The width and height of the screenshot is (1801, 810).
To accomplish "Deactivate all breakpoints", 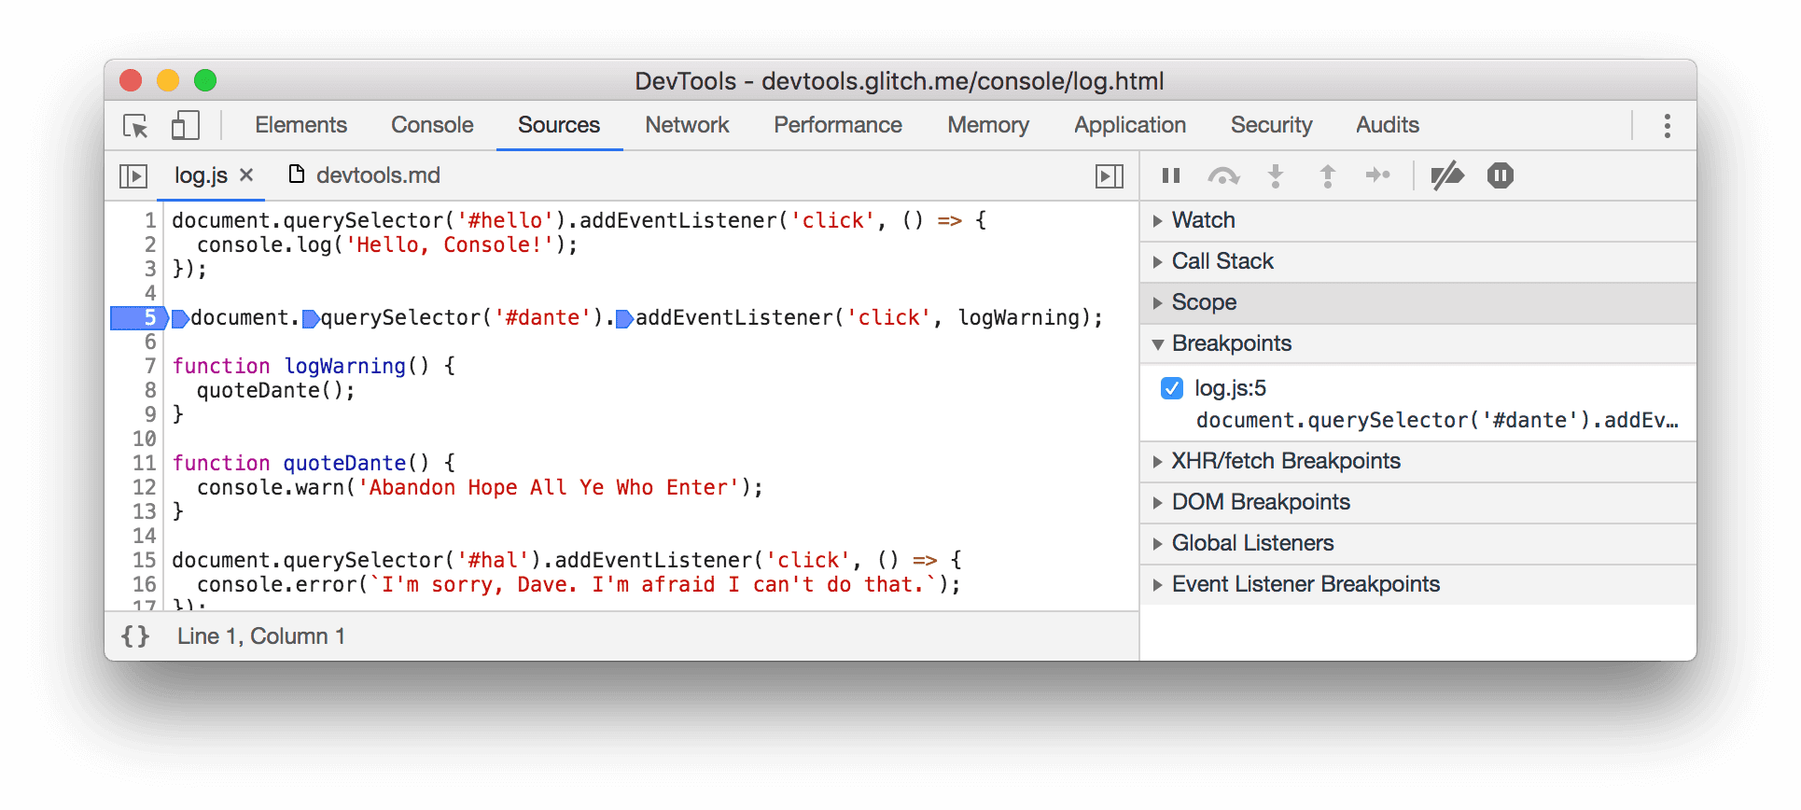I will pos(1446,175).
